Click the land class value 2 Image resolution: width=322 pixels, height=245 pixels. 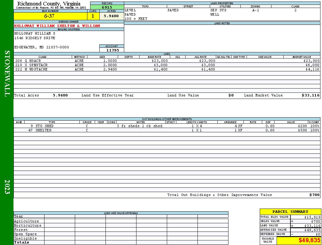pos(296,10)
